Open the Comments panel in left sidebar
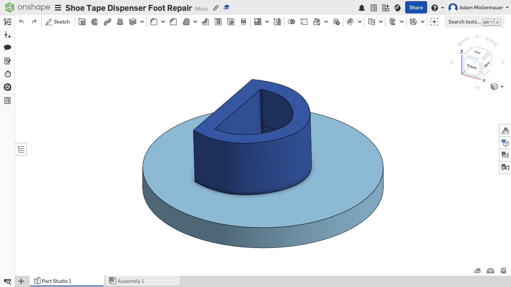The image size is (511, 287). pos(7,47)
